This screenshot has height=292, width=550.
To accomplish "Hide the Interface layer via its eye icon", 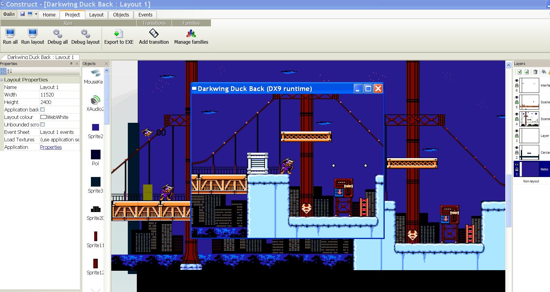I will point(517,81).
